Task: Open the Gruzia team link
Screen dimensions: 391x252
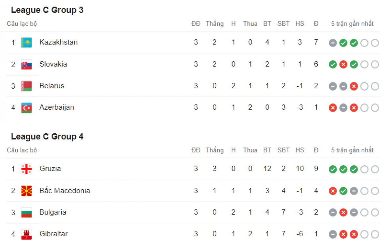Action: (50, 169)
